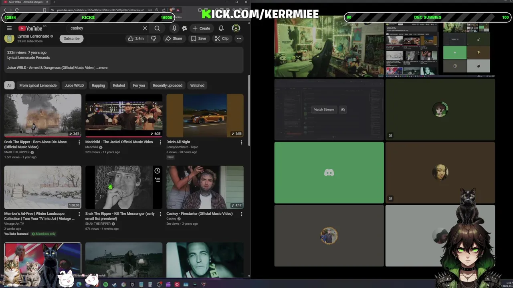Click the Create button
The height and width of the screenshot is (288, 513).
click(x=201, y=28)
